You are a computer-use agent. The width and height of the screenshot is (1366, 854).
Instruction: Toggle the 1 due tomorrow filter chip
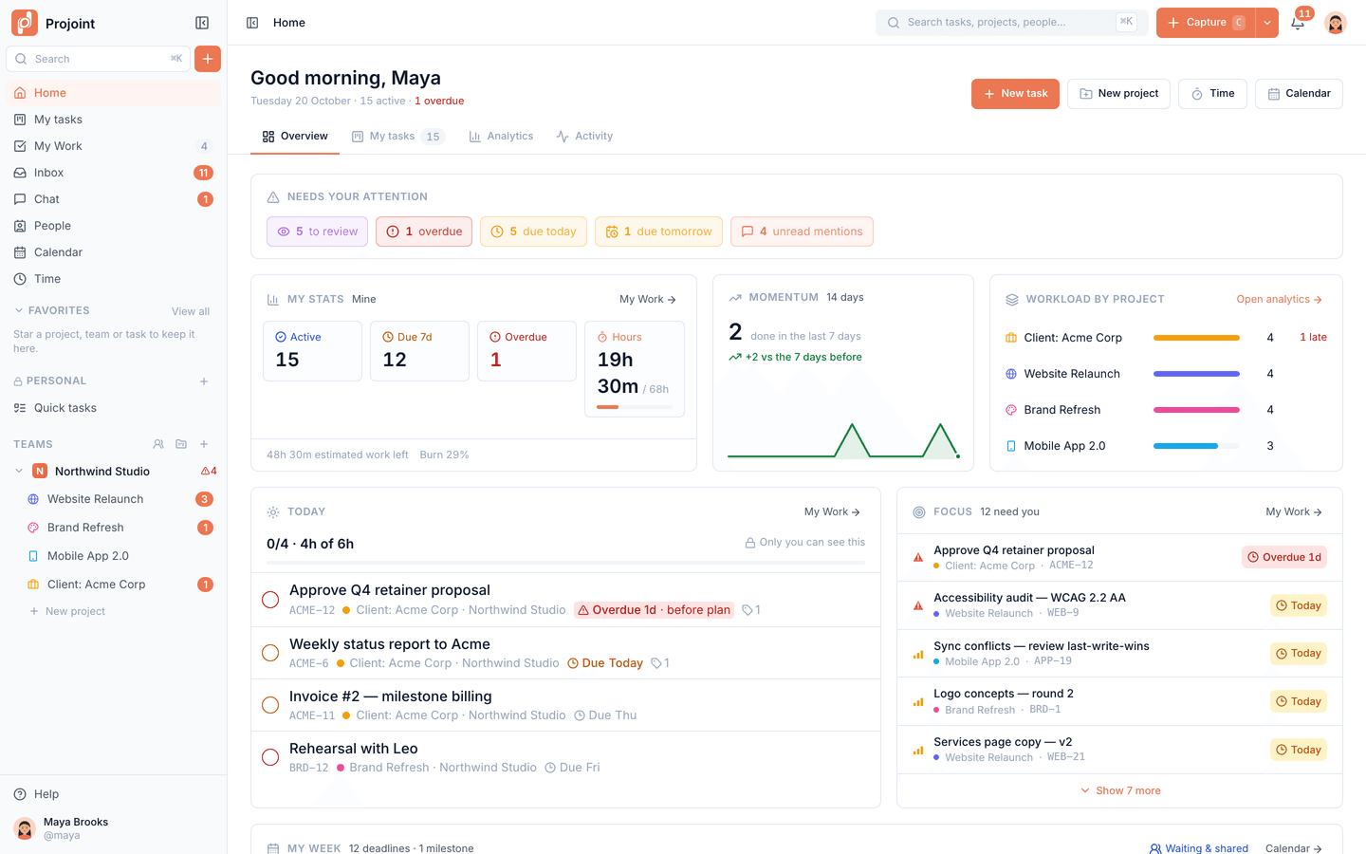[x=658, y=232]
